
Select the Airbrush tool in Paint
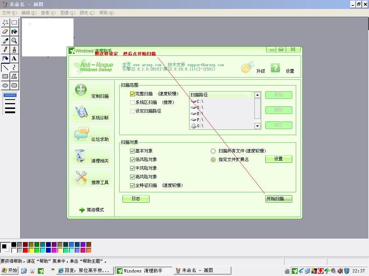[x=5, y=59]
